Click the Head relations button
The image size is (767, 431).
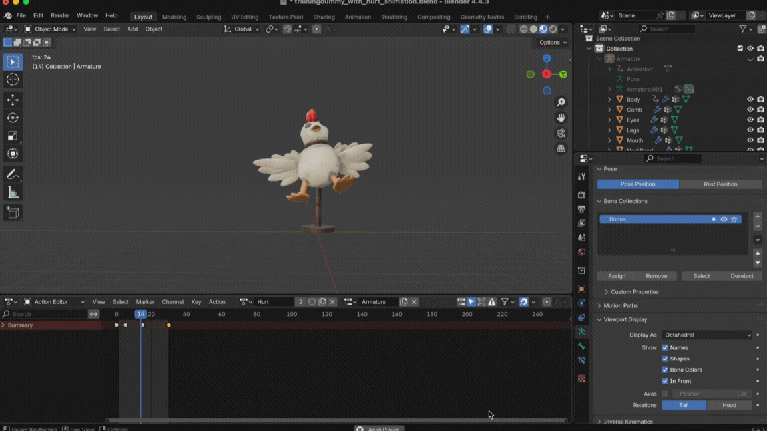pyautogui.click(x=729, y=405)
